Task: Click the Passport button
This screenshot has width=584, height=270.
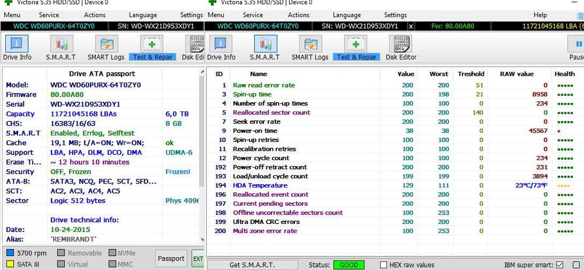Action: tap(171, 259)
